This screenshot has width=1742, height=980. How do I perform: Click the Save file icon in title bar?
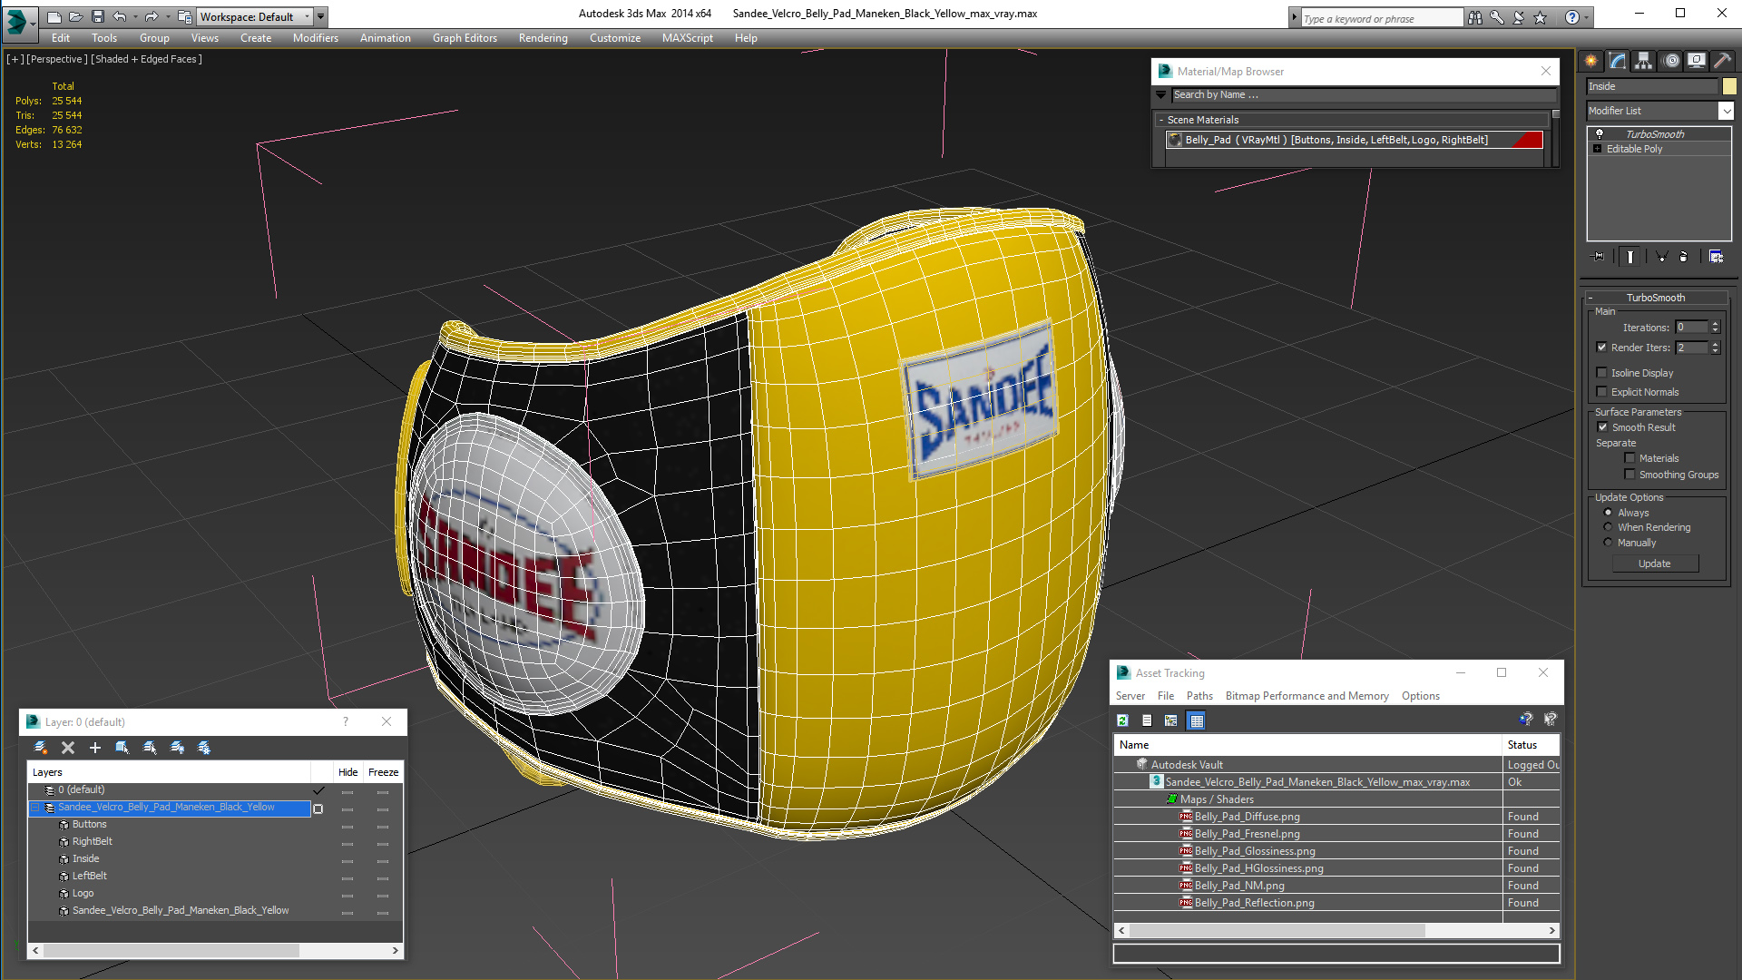click(x=98, y=16)
